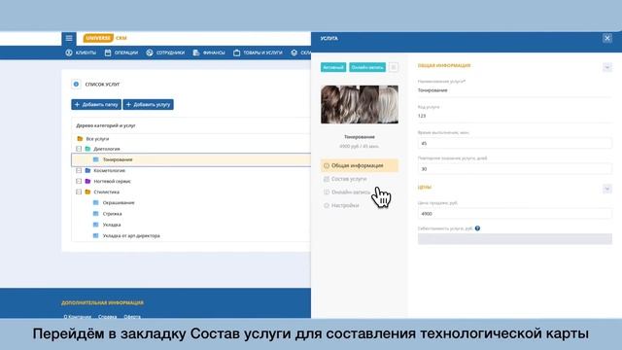
Task: Click the purple Ногтевой сервис folder icon
Action: click(x=87, y=181)
